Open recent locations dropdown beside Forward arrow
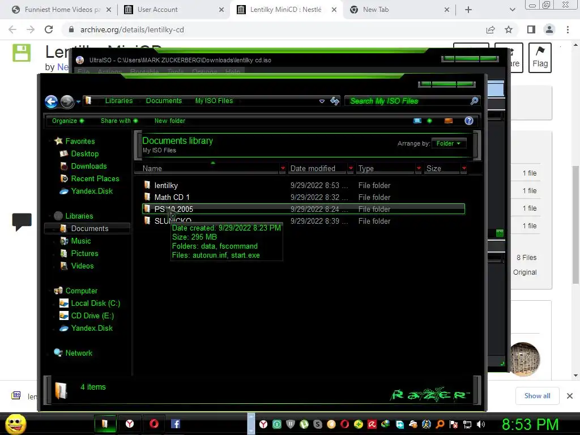580x435 pixels. point(78,102)
